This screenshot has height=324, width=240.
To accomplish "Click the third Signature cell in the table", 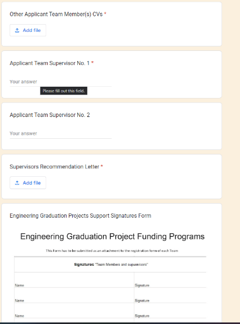I will coord(170,311).
